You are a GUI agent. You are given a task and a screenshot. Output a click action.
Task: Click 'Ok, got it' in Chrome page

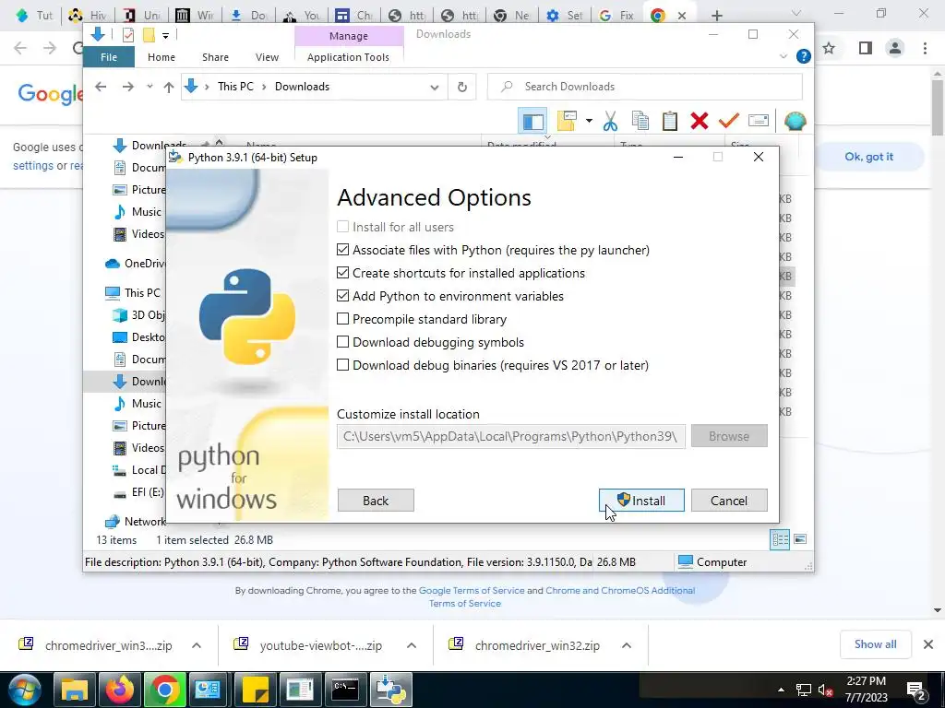[868, 157]
